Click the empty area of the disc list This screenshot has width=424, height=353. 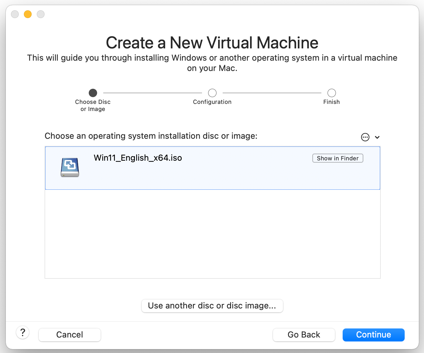(212, 234)
